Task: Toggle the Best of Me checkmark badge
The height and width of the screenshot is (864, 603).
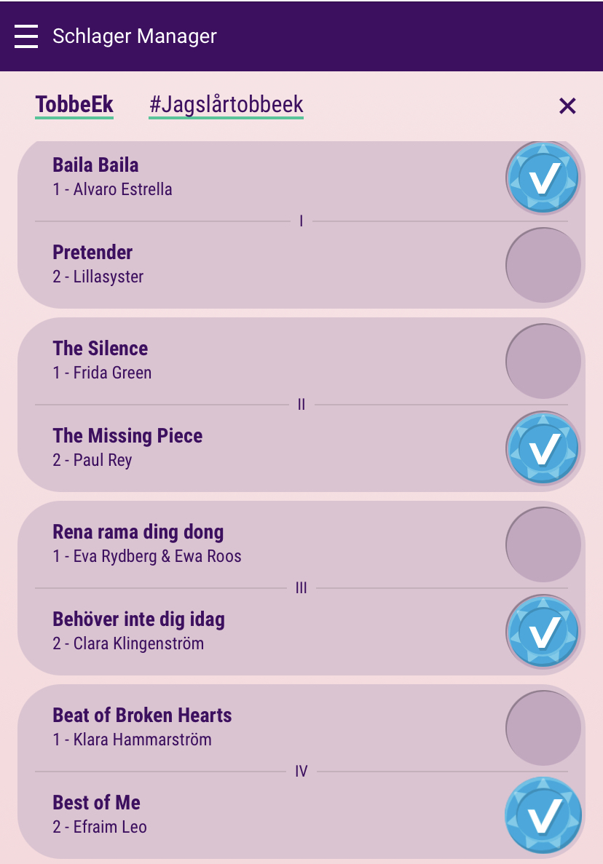Action: pos(543,815)
